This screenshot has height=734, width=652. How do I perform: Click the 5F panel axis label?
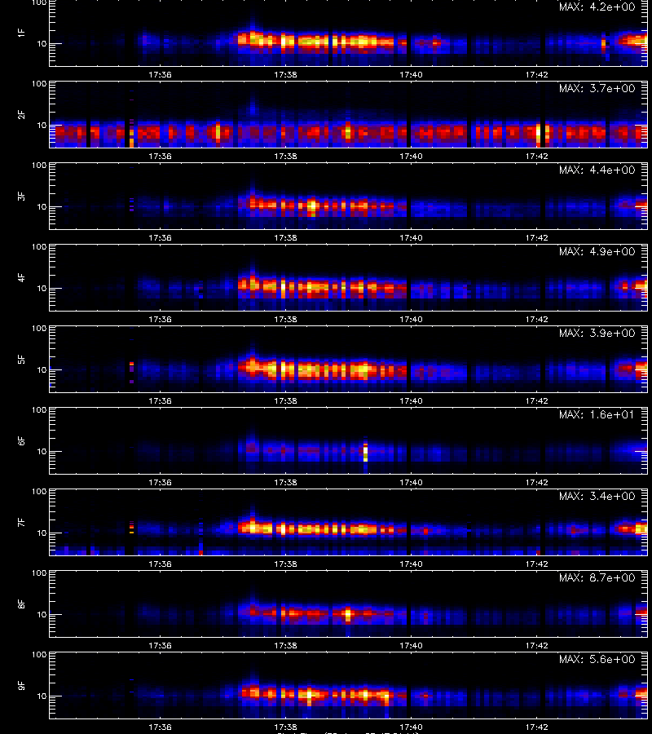coord(21,359)
